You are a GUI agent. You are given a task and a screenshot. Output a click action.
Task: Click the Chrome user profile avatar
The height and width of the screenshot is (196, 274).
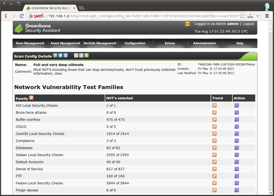(267, 7)
